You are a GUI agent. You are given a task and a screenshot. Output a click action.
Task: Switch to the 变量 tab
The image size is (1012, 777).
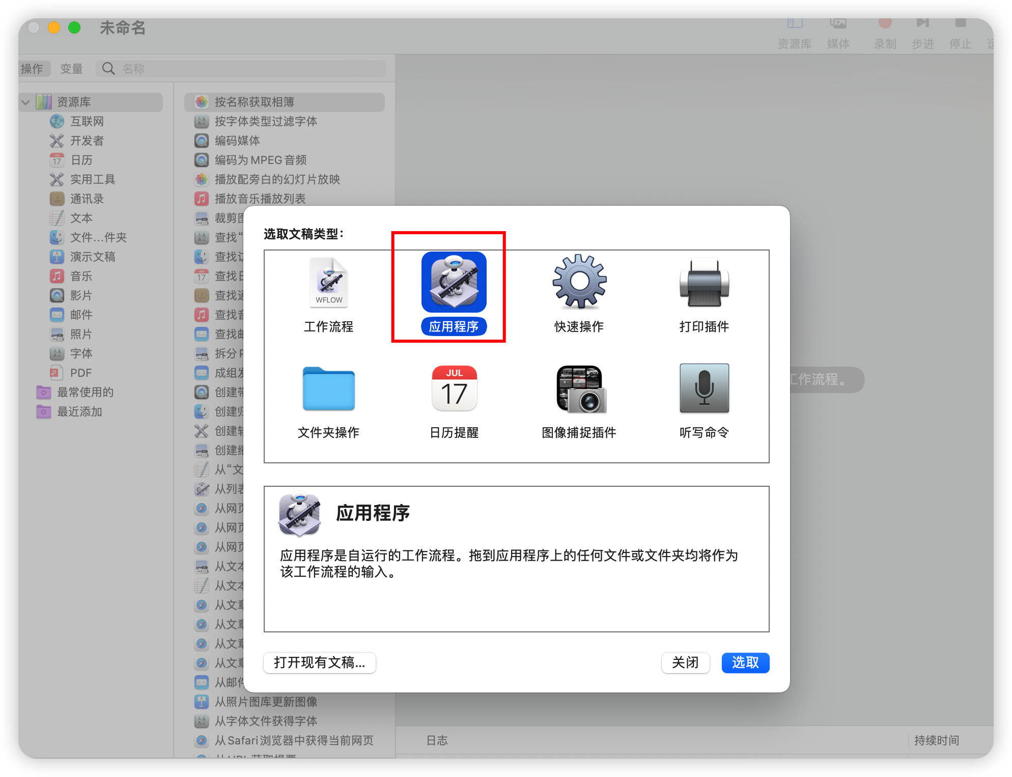pyautogui.click(x=71, y=69)
